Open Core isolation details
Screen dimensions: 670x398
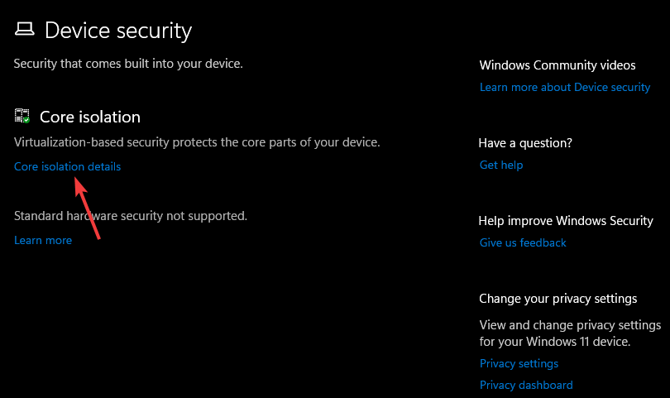pos(67,166)
